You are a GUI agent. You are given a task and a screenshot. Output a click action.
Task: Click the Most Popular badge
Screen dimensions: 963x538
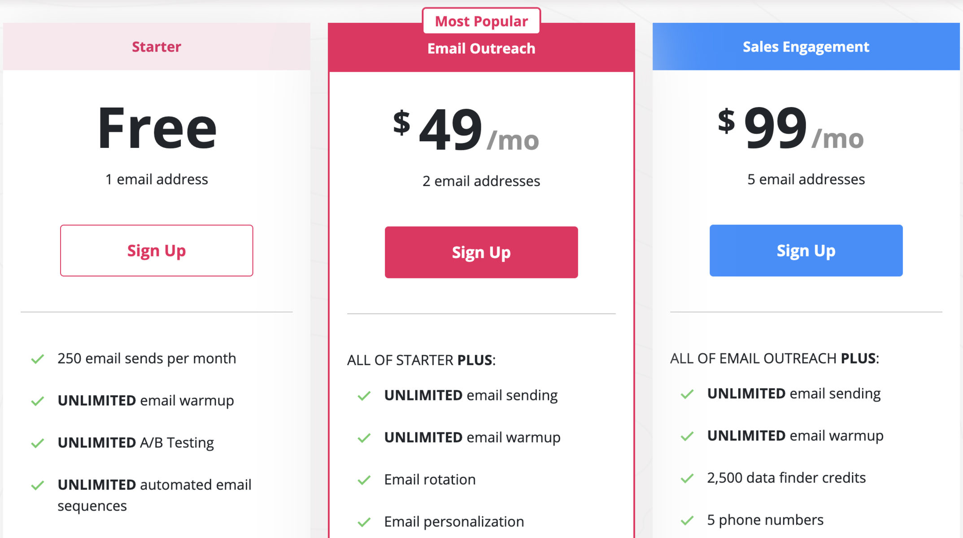[x=481, y=21]
